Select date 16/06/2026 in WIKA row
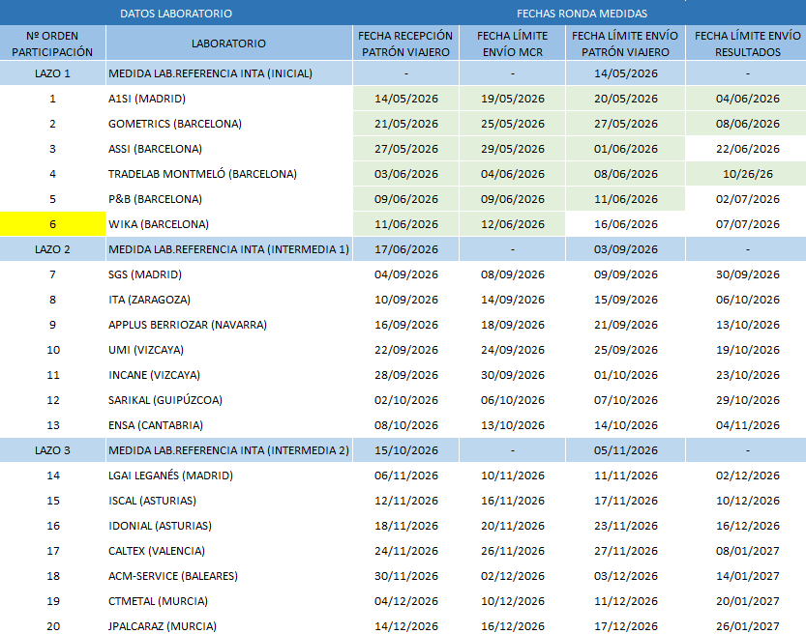The height and width of the screenshot is (634, 806). [626, 224]
